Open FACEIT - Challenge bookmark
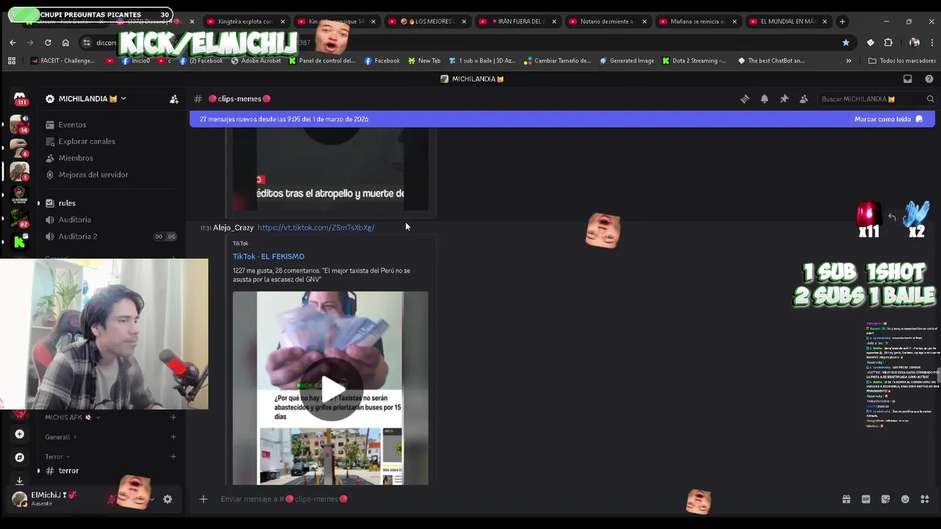Viewport: 941px width, 529px height. click(x=62, y=61)
